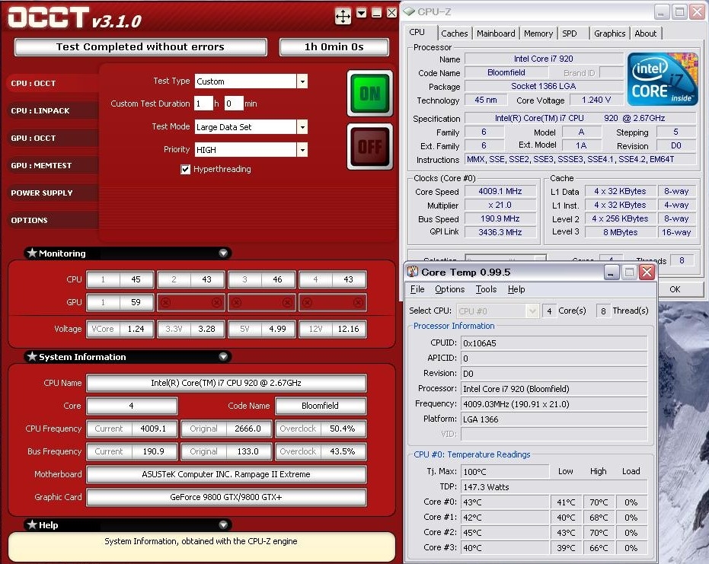This screenshot has height=564, width=709.
Task: Open the File menu in Core Temp
Action: pos(417,289)
